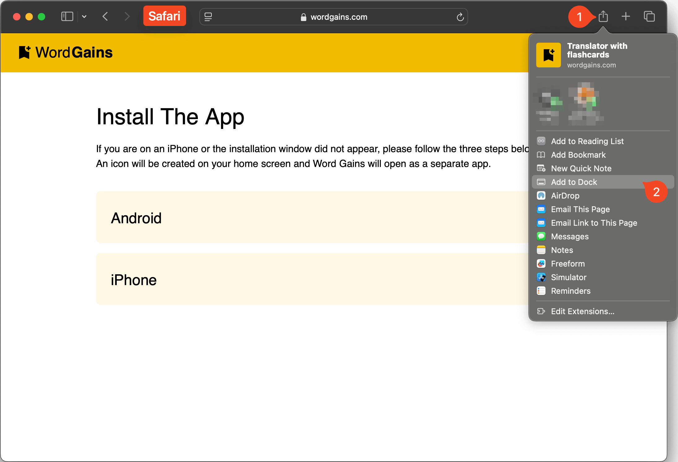Share page to Reminders
The width and height of the screenshot is (678, 462).
click(x=602, y=291)
